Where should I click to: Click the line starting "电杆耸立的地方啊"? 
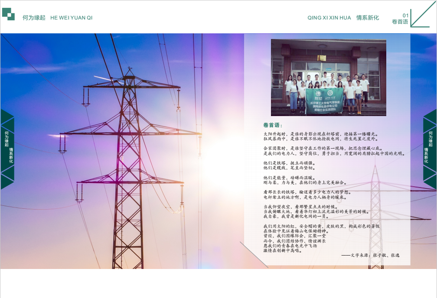coord(305,197)
